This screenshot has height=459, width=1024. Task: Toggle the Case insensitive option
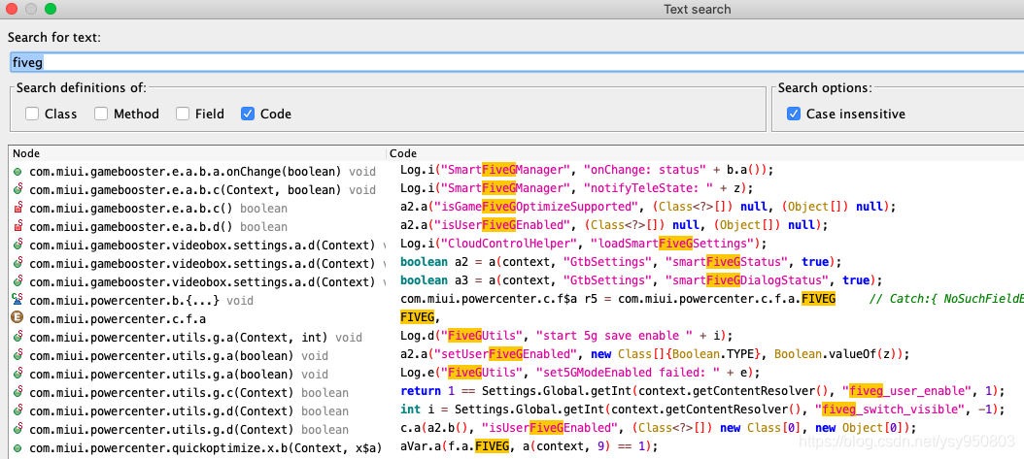794,115
